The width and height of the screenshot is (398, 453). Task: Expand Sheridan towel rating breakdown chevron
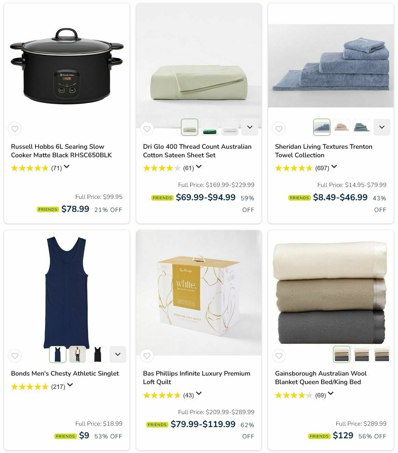[334, 167]
